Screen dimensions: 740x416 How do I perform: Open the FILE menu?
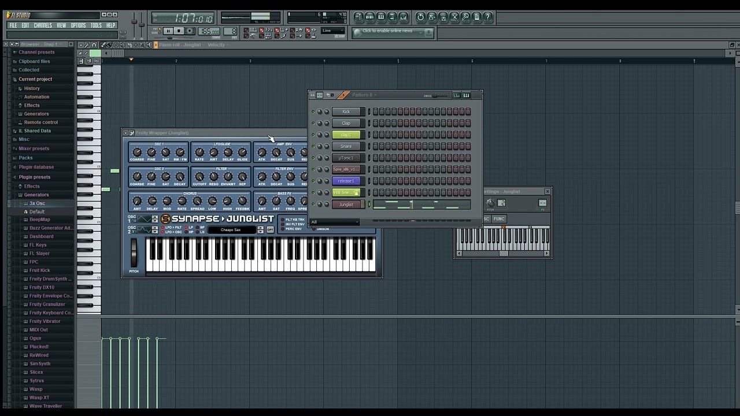(x=13, y=25)
